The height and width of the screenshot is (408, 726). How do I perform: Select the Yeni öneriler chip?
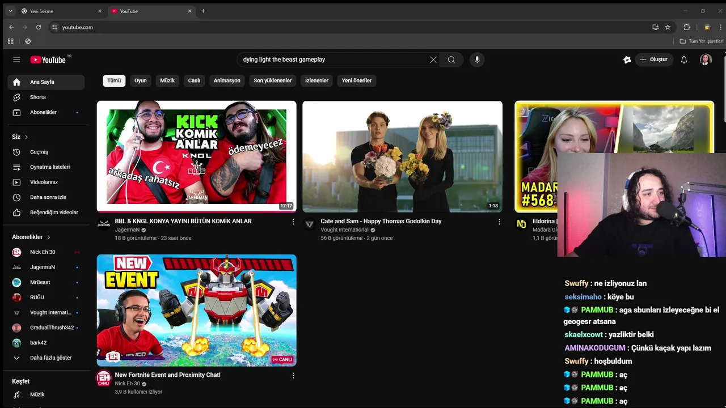coord(357,80)
